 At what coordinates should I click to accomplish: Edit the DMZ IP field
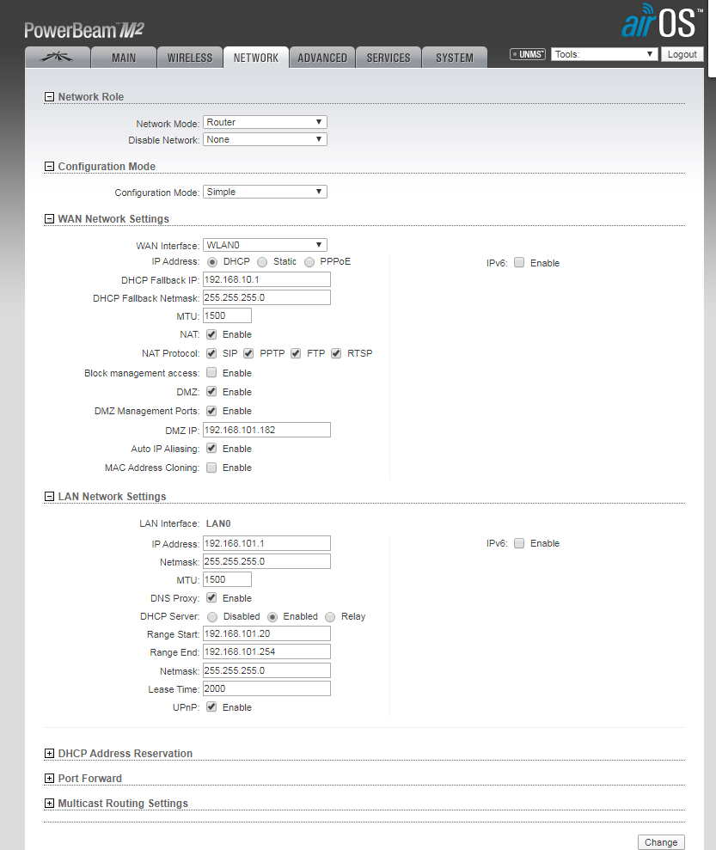click(x=266, y=430)
